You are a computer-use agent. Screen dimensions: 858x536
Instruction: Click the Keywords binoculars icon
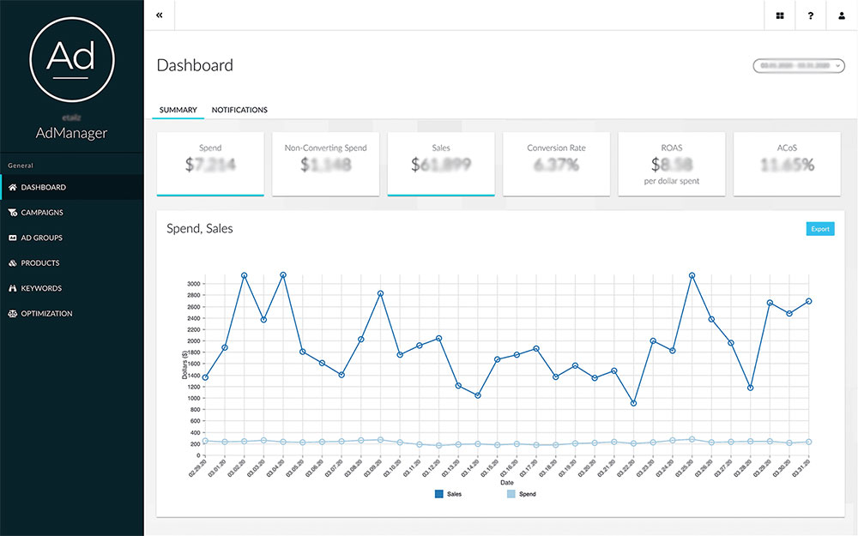[13, 288]
